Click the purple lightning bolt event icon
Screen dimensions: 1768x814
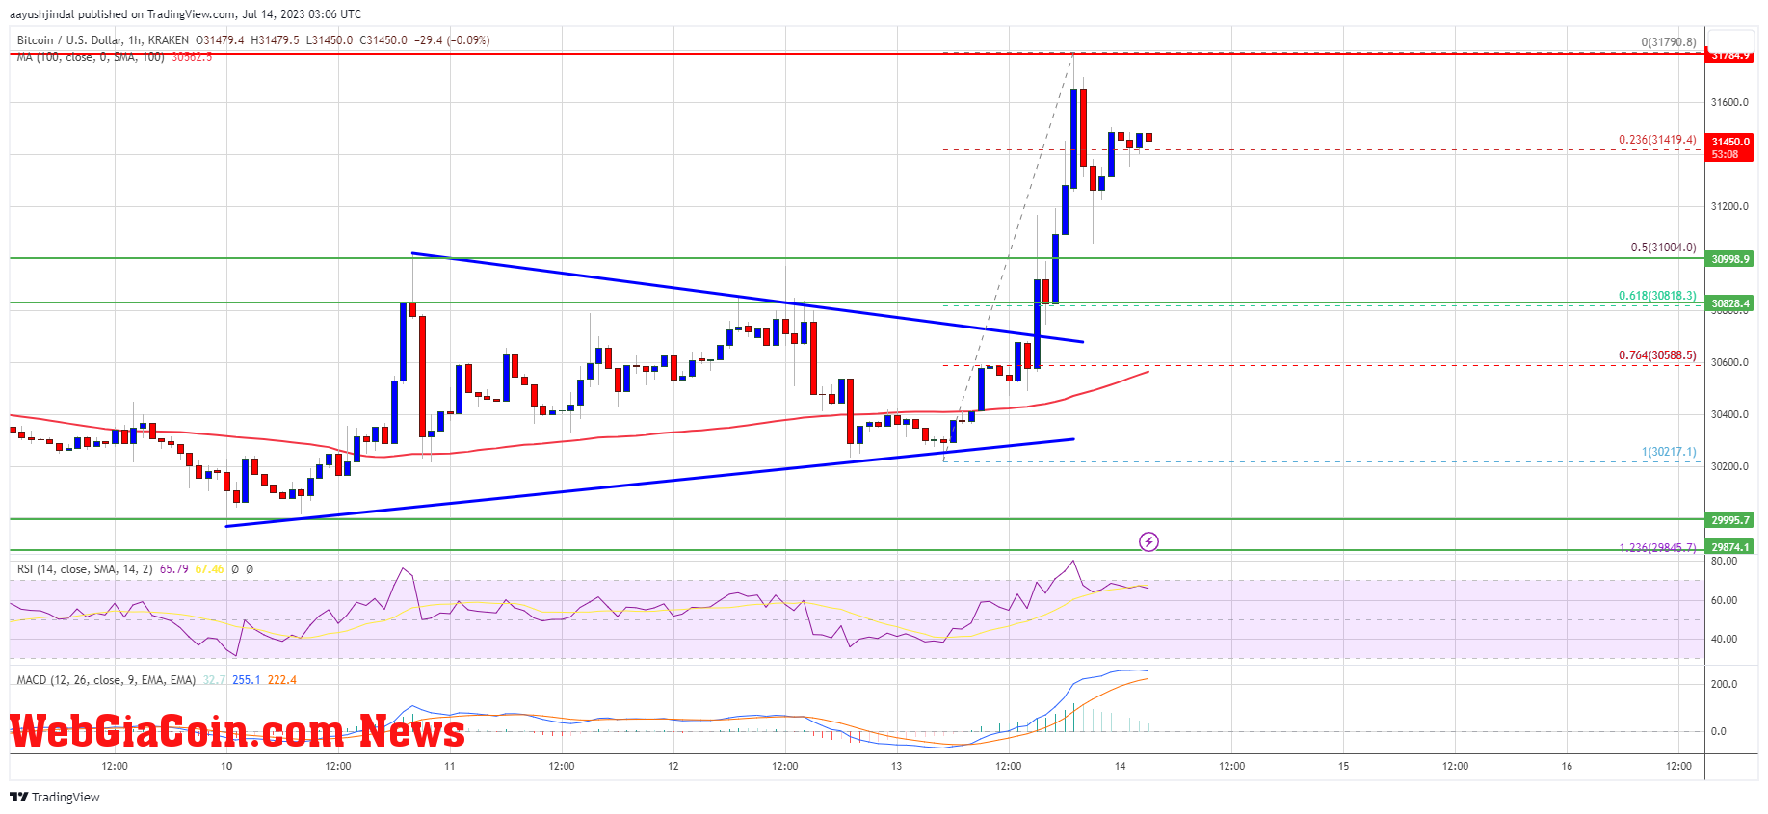[x=1148, y=541]
